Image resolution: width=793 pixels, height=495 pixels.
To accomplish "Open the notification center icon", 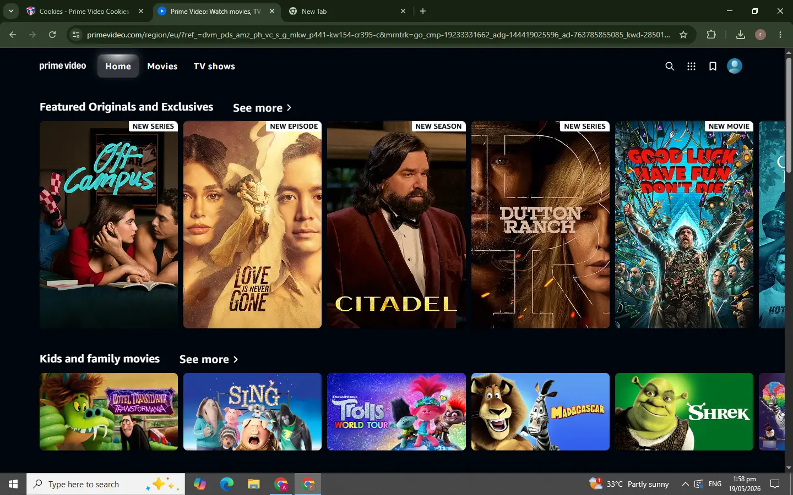I will 775,484.
